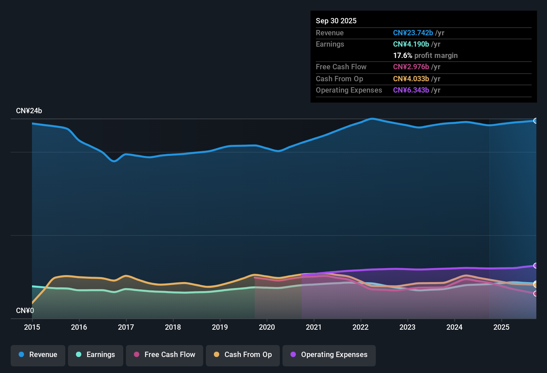Click the Operating Expenses endpoint marker
This screenshot has height=373, width=547.
pos(536,266)
